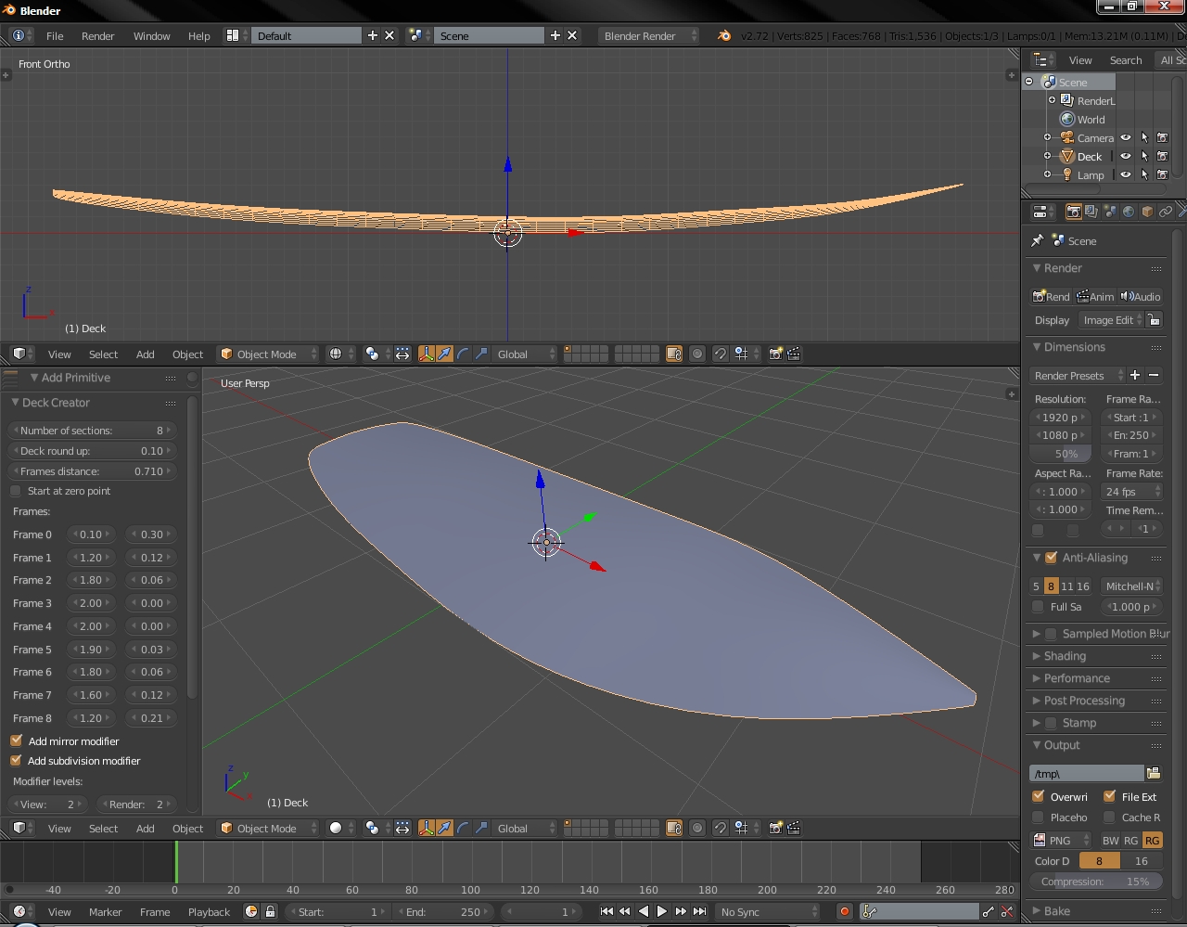1187x927 pixels.
Task: Open the Window menu
Action: 151,35
